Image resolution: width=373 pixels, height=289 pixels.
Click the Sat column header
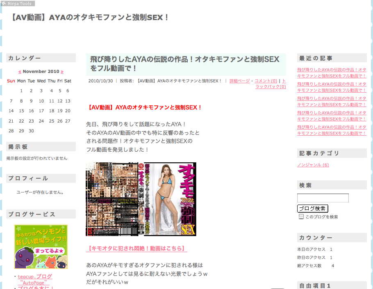pyautogui.click(x=68, y=81)
